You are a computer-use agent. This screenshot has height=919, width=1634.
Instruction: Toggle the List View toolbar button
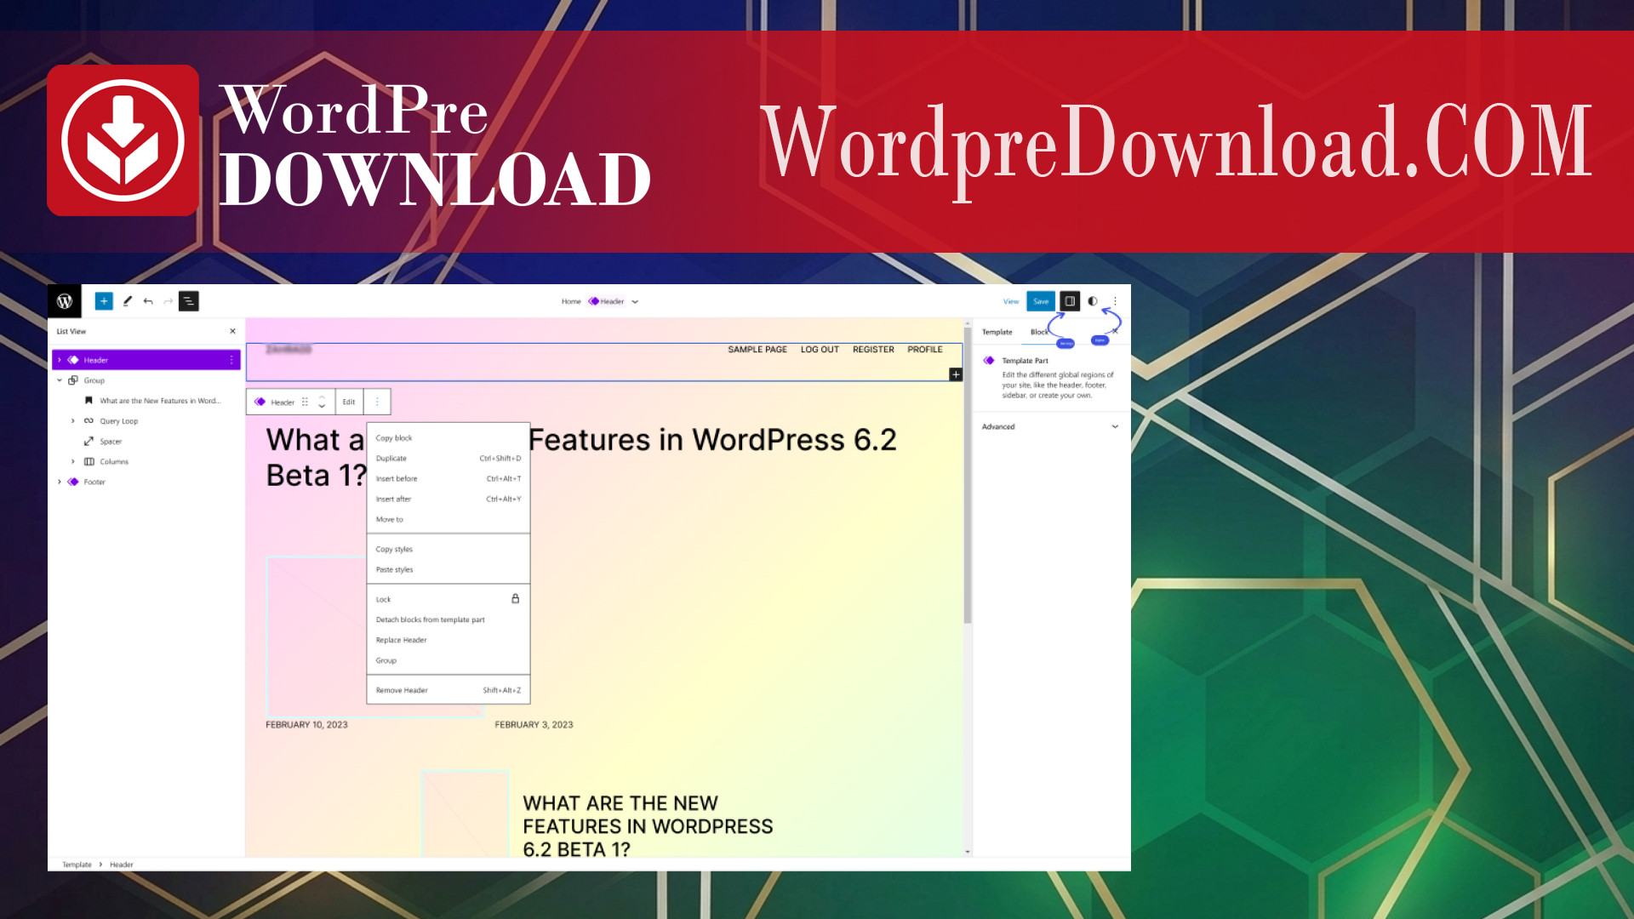tap(189, 301)
